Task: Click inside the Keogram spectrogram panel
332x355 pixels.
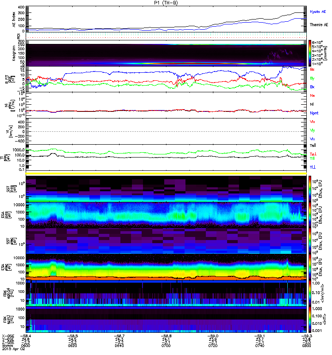Action: (x=166, y=53)
